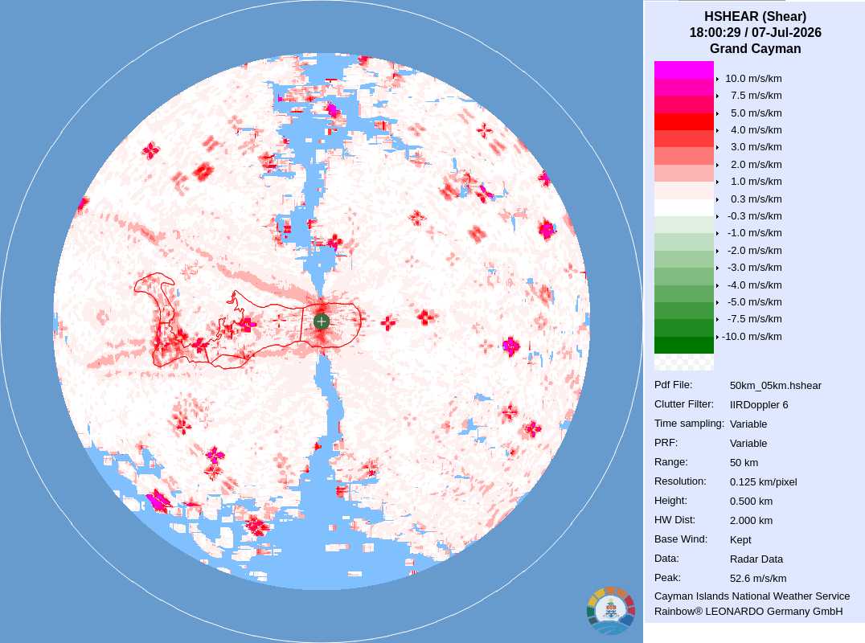865x643 pixels.
Task: Click the IIRDoppler 6 clutter filter value
Action: tap(759, 405)
